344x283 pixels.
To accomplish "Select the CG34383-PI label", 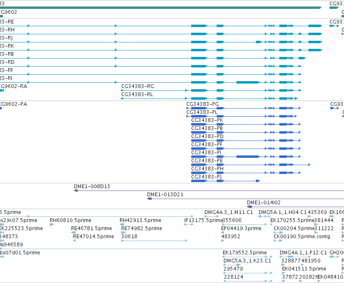I will [206, 153].
